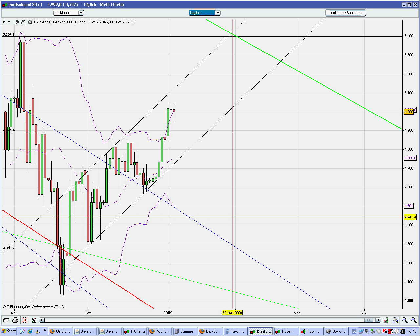
Task: Click the DE language indicator in tray
Action: click(x=354, y=331)
